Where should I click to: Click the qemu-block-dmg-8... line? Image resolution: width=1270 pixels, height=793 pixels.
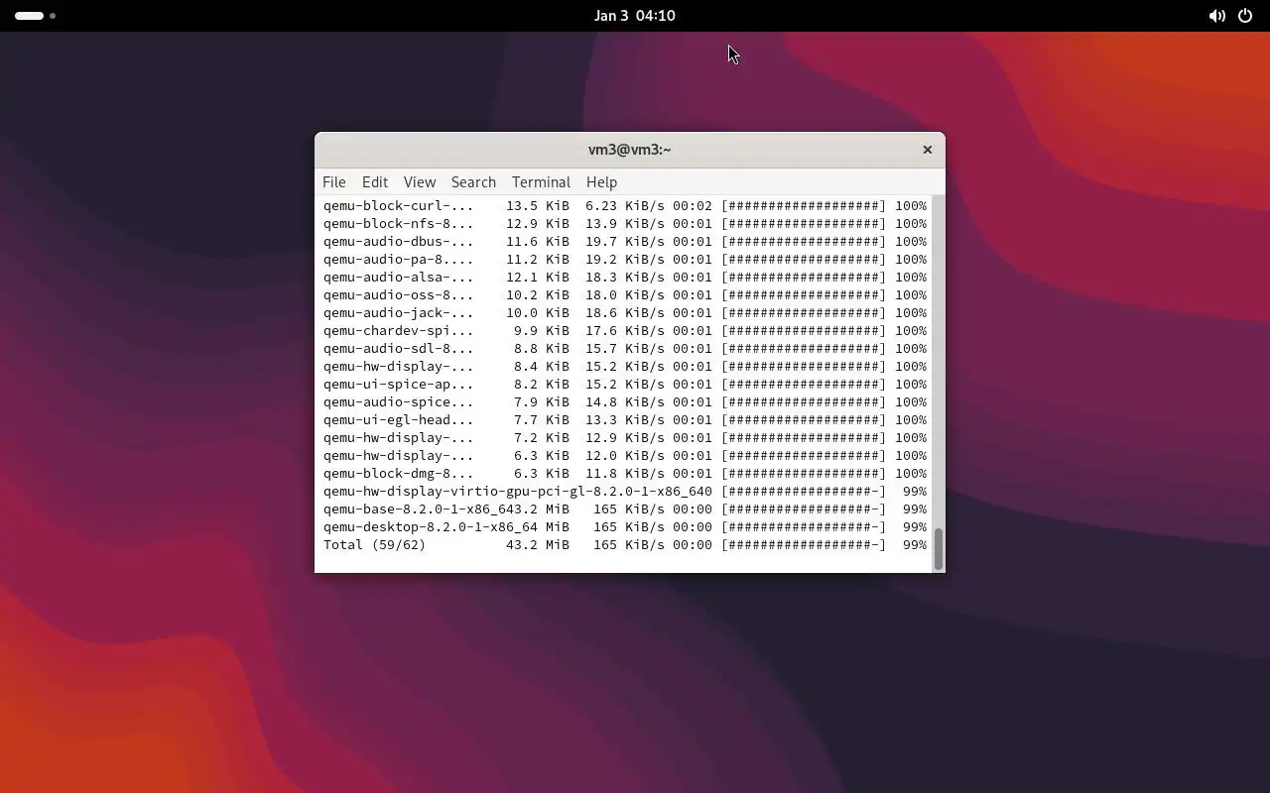pyautogui.click(x=625, y=474)
